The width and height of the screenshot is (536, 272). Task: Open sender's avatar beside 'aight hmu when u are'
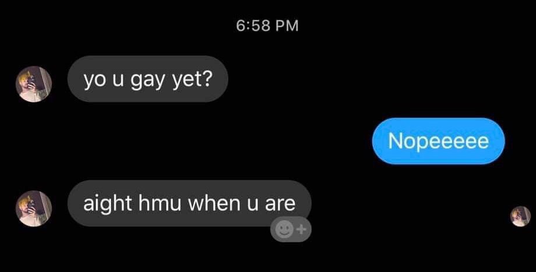coord(34,209)
